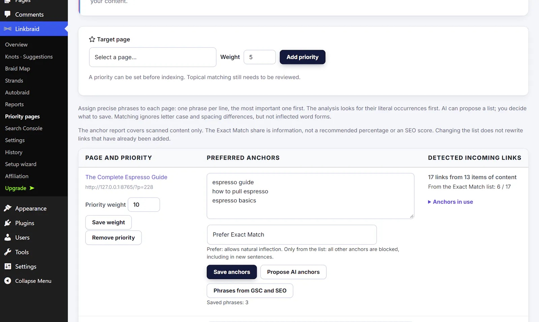The height and width of the screenshot is (322, 539).
Task: Open the Prefer Exact Match dropdown
Action: [x=292, y=235]
